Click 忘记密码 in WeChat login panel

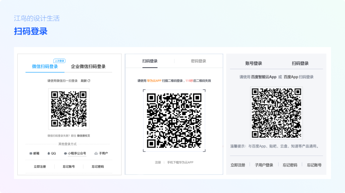click(x=98, y=166)
